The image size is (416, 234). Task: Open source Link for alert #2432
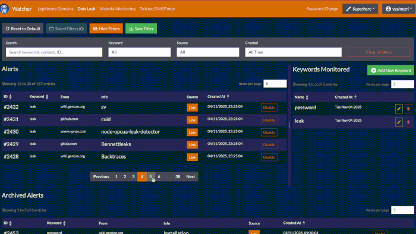[193, 107]
